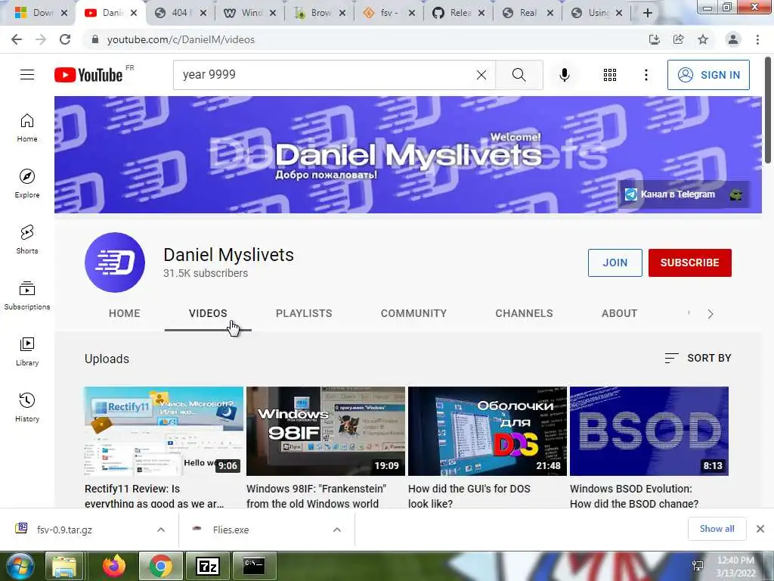This screenshot has width=774, height=581.
Task: Open the ABOUT tab
Action: coord(620,313)
